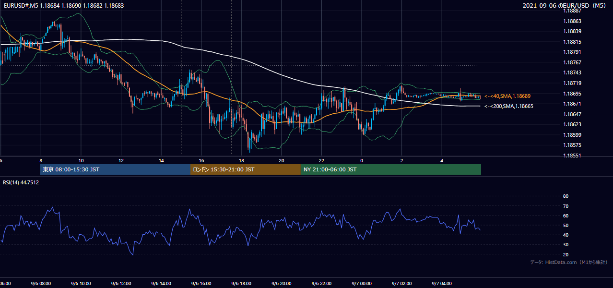Click the 9/7 02:00 time axis label
This screenshot has height=288, width=613.
point(401,284)
